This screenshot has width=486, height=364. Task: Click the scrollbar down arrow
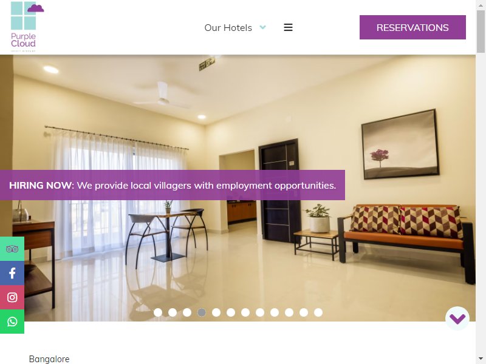click(x=481, y=359)
